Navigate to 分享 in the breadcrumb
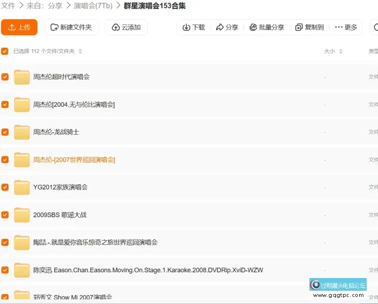378x304 pixels. coord(55,6)
